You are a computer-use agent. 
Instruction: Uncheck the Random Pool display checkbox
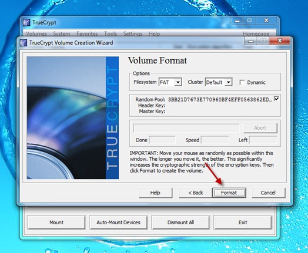[x=276, y=99]
